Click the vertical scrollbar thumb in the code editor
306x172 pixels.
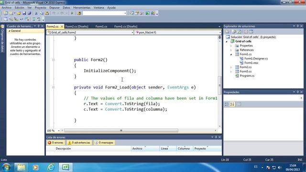pos(220,85)
